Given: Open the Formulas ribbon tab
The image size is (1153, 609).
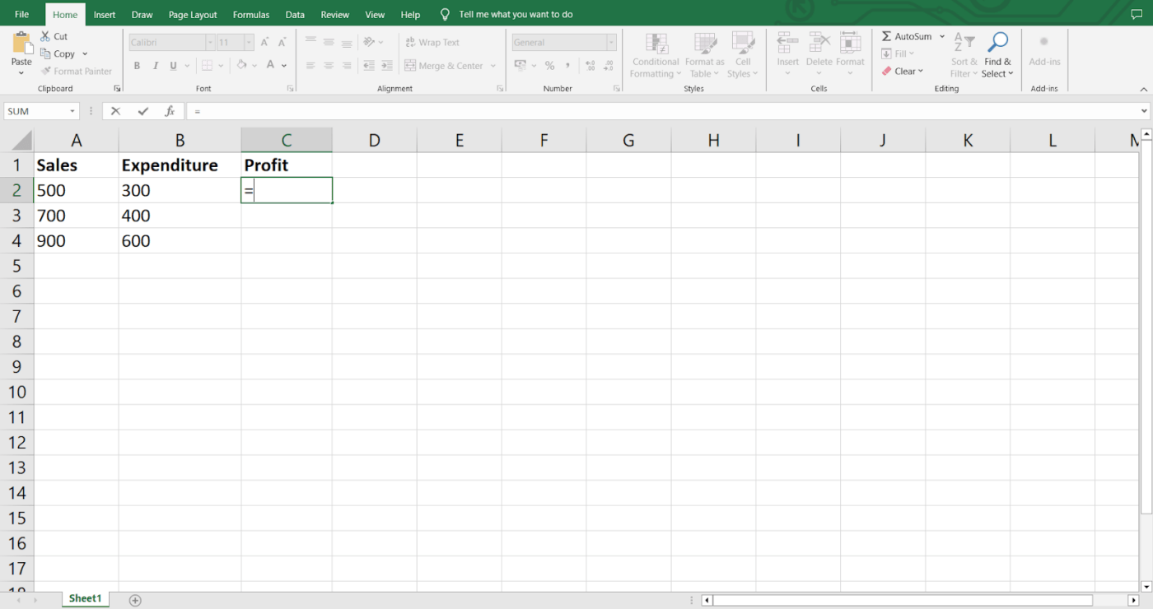Looking at the screenshot, I should click(251, 15).
